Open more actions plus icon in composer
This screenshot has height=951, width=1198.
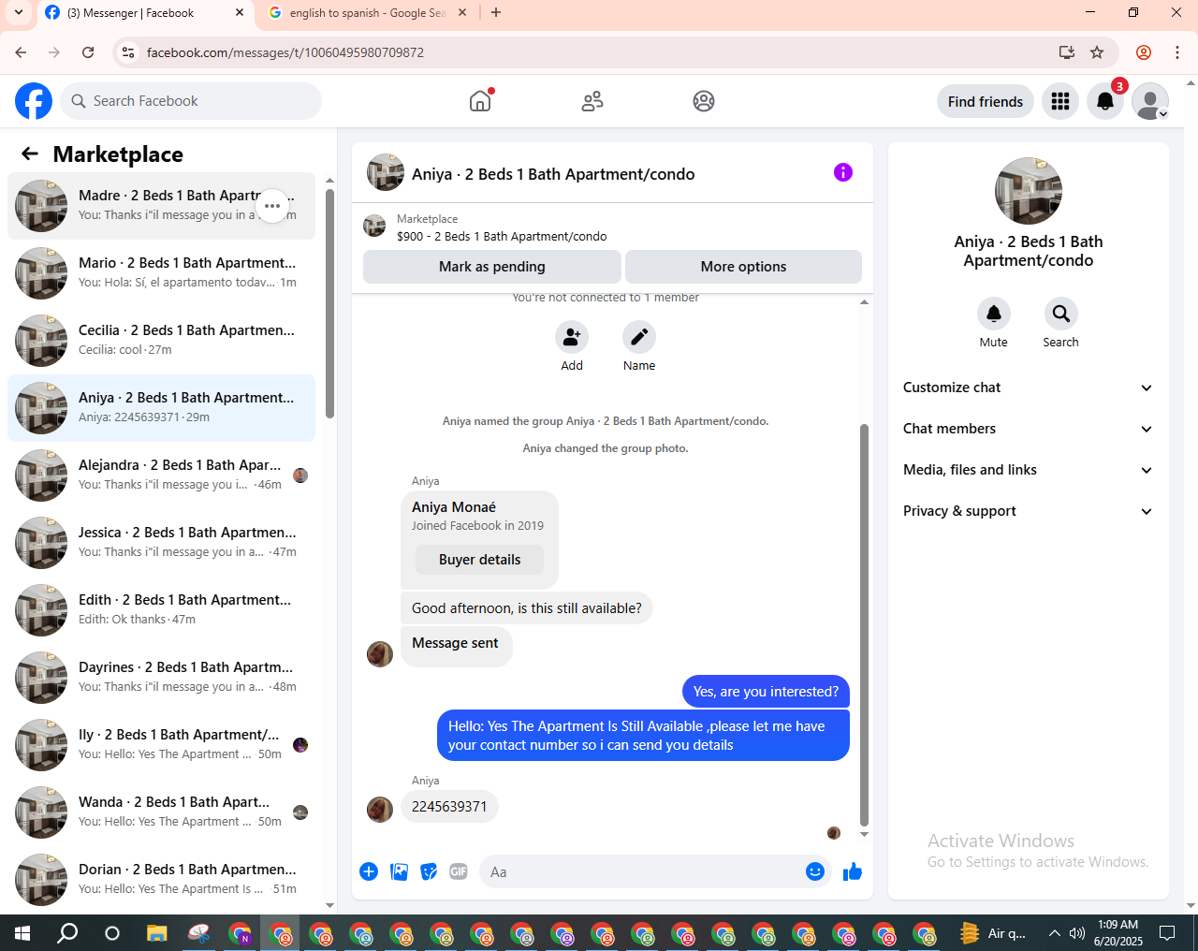coord(369,871)
